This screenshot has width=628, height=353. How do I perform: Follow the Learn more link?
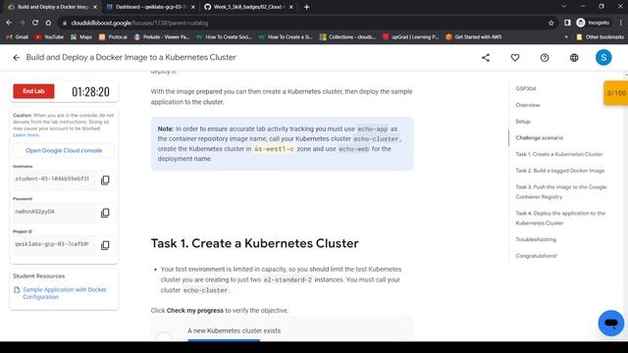26,135
